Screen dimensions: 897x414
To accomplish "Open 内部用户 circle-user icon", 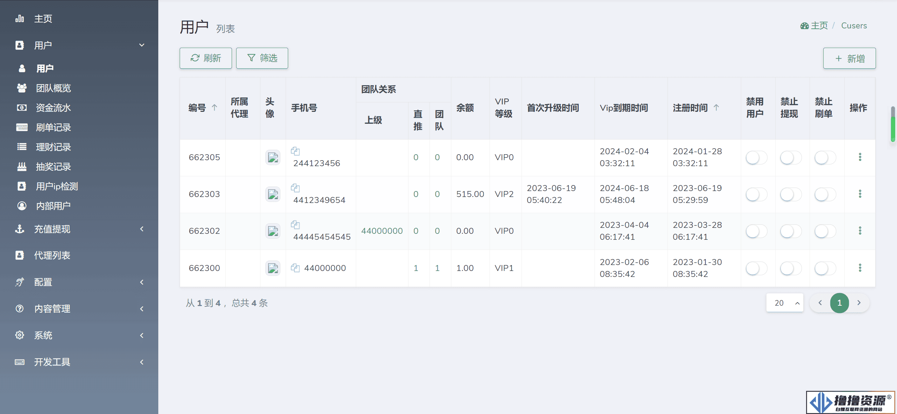I will pos(22,206).
